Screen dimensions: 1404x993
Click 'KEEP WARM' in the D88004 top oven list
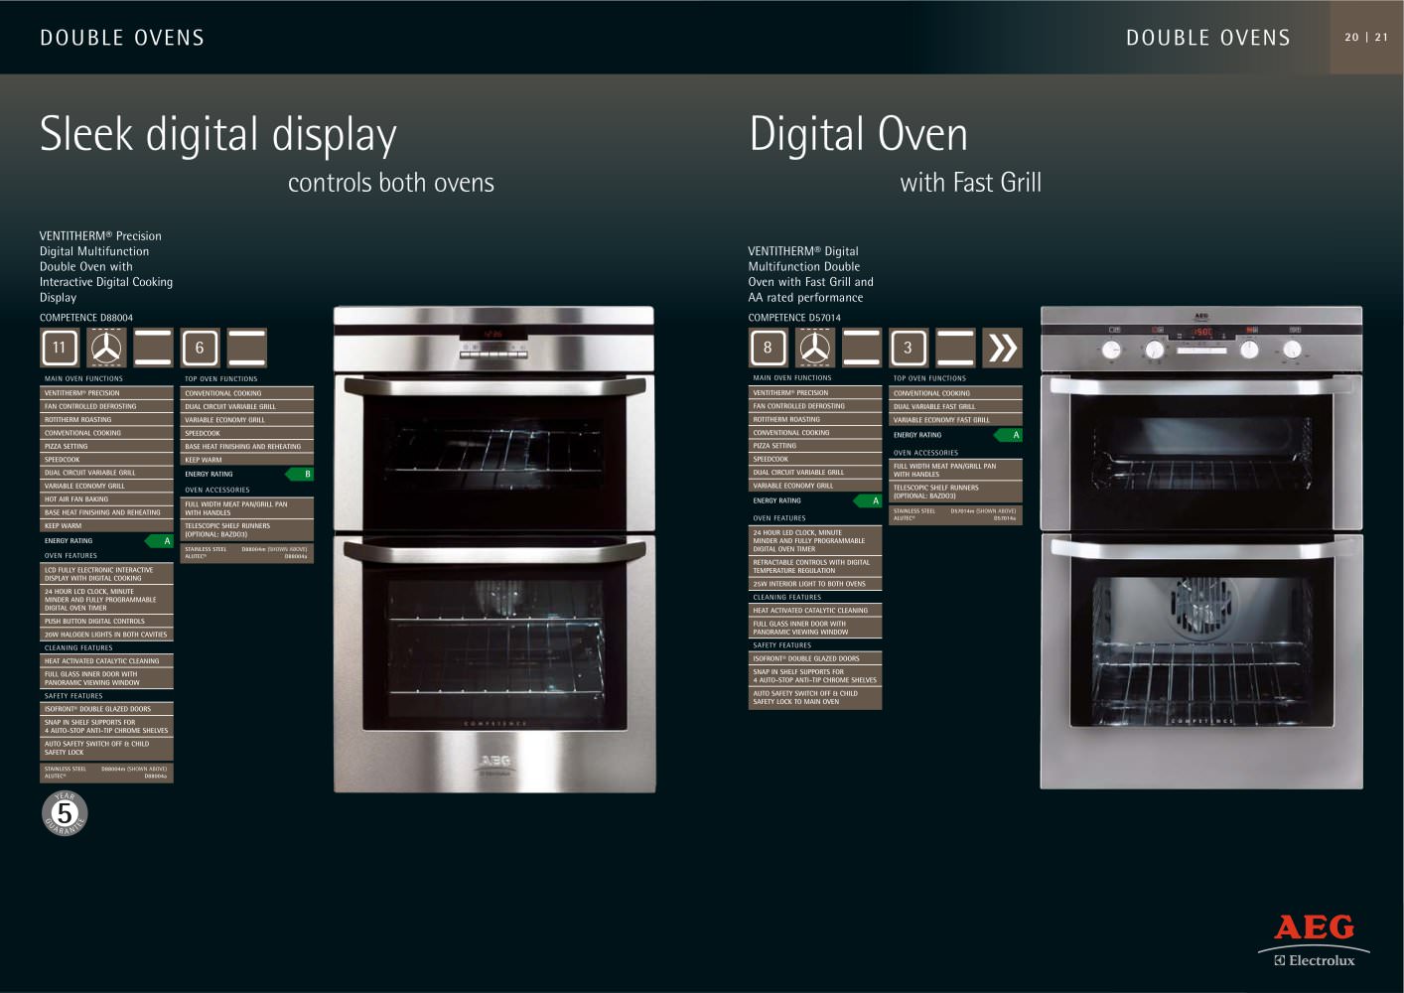[x=247, y=460]
